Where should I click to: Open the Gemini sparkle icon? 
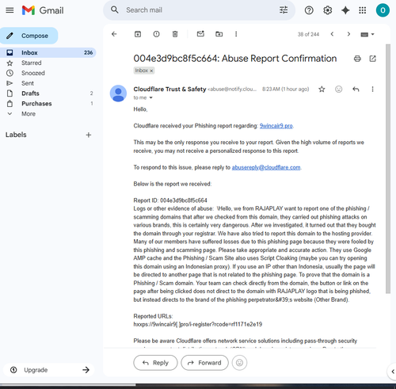(345, 10)
